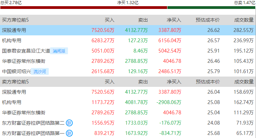
Task: Click volume 162.74万
Action: pos(243,102)
